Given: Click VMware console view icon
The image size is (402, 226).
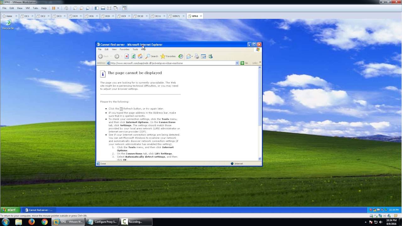Looking at the screenshot, I should [125, 8].
